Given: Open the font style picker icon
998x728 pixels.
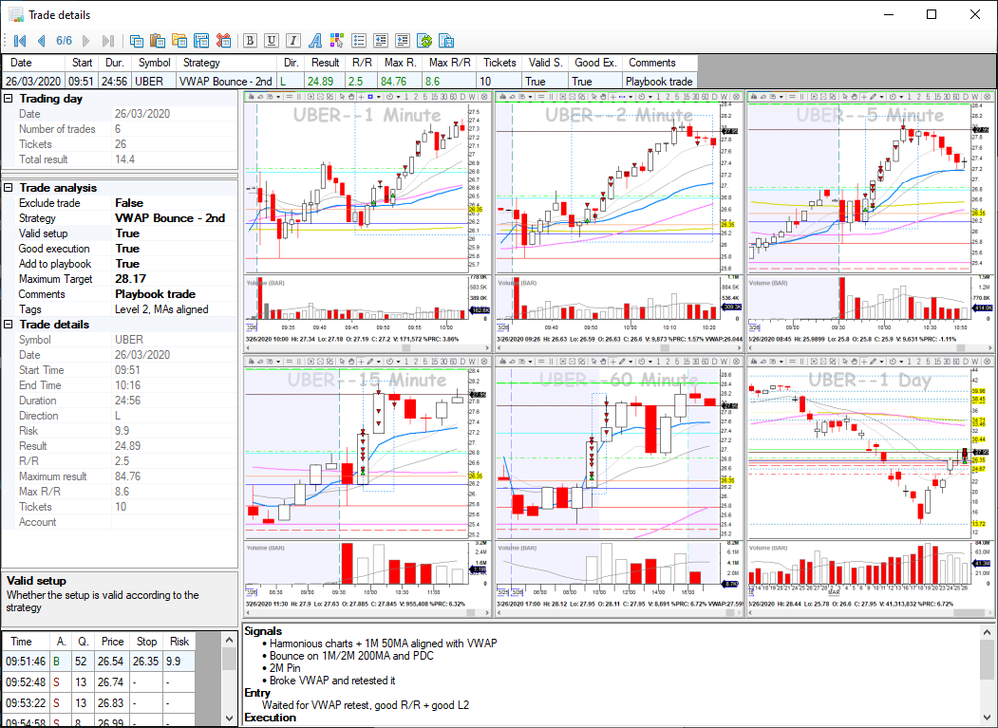Looking at the screenshot, I should (312, 41).
